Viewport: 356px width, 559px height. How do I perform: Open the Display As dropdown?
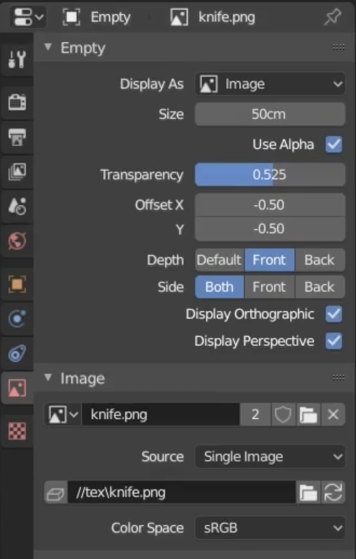tap(270, 84)
